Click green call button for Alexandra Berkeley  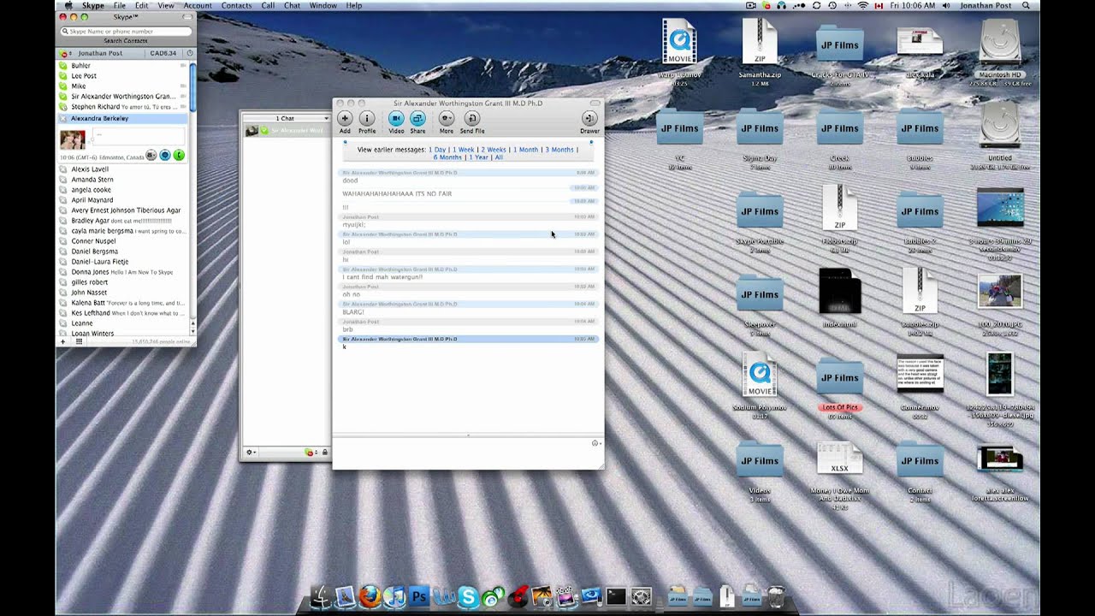(179, 155)
